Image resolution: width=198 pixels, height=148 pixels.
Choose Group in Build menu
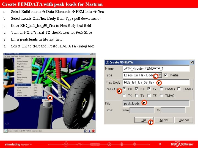[23, 90]
